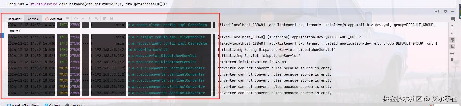Open the thief-book tool window
The height and width of the screenshot is (106, 461).
[75, 105]
